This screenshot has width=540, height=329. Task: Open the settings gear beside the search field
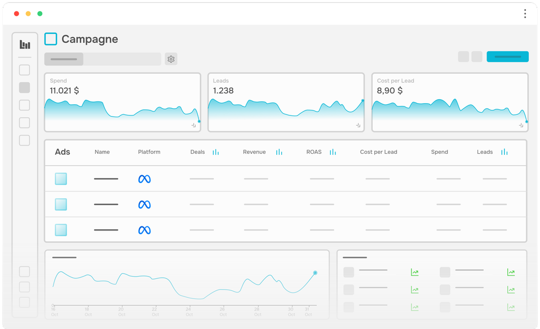[x=171, y=59]
